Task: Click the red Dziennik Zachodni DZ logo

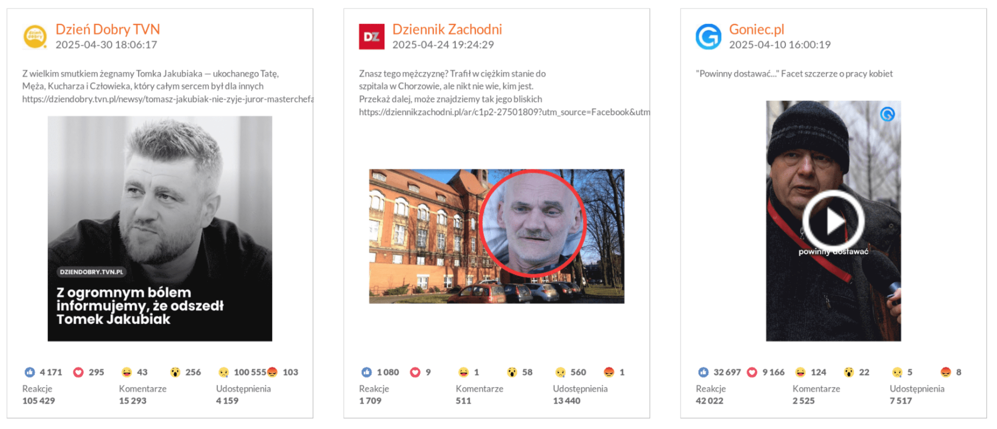Action: 371,37
